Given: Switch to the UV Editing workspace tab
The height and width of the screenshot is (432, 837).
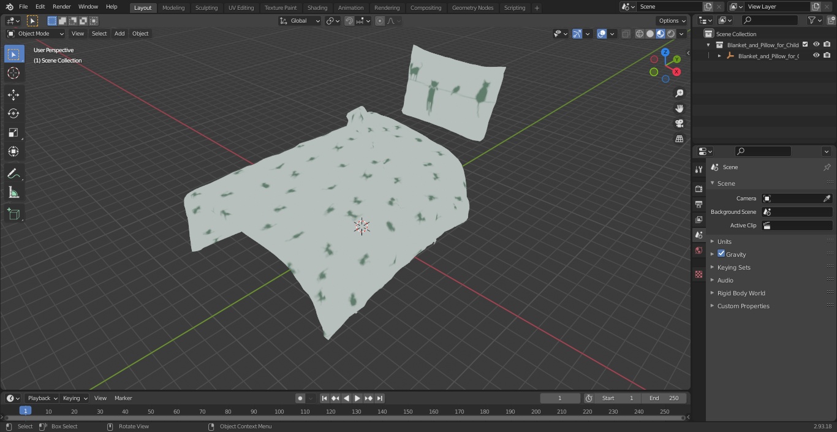Looking at the screenshot, I should pyautogui.click(x=241, y=7).
